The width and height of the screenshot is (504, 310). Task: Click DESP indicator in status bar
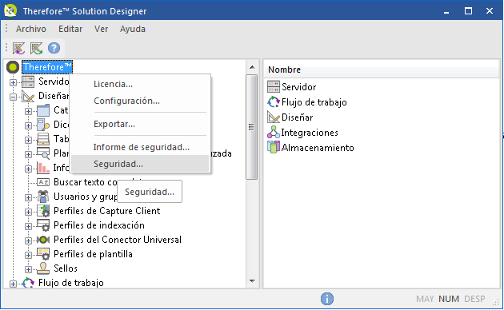[x=474, y=299]
